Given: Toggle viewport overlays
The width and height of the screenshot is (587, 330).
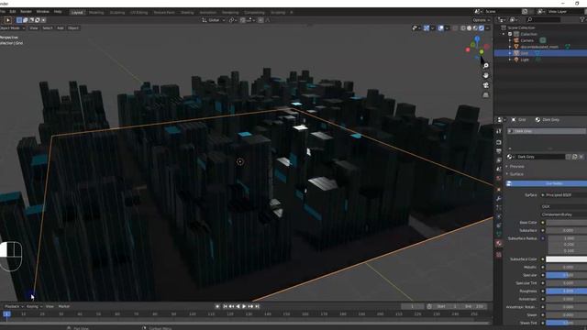Looking at the screenshot, I should click(x=441, y=28).
